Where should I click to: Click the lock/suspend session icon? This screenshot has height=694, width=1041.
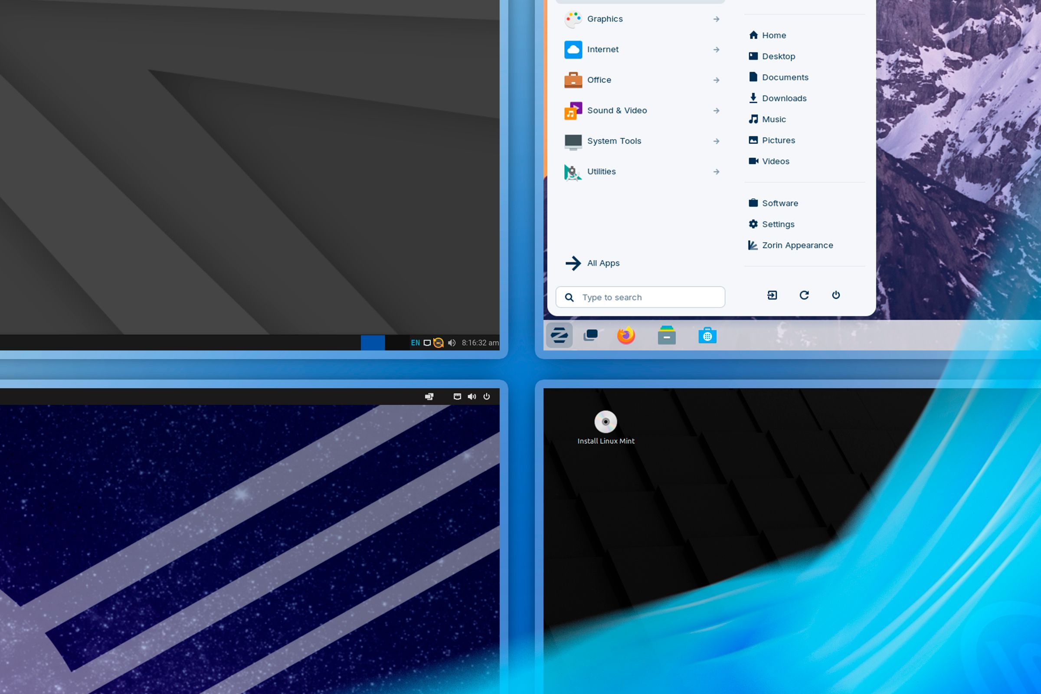click(x=772, y=295)
